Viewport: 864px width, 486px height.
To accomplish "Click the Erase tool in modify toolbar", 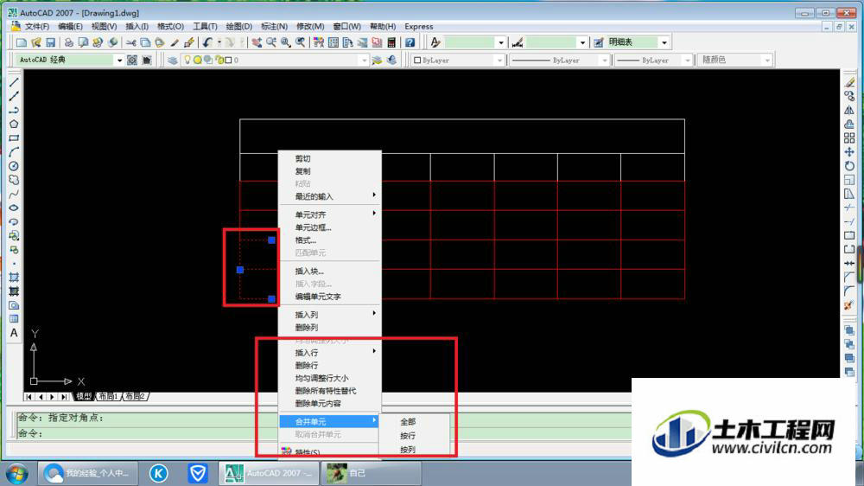I will [849, 82].
